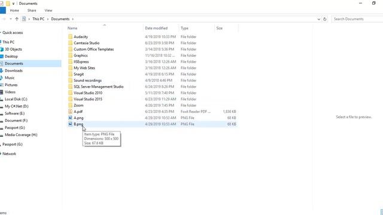Click the Refresh button in address bar

point(324,19)
